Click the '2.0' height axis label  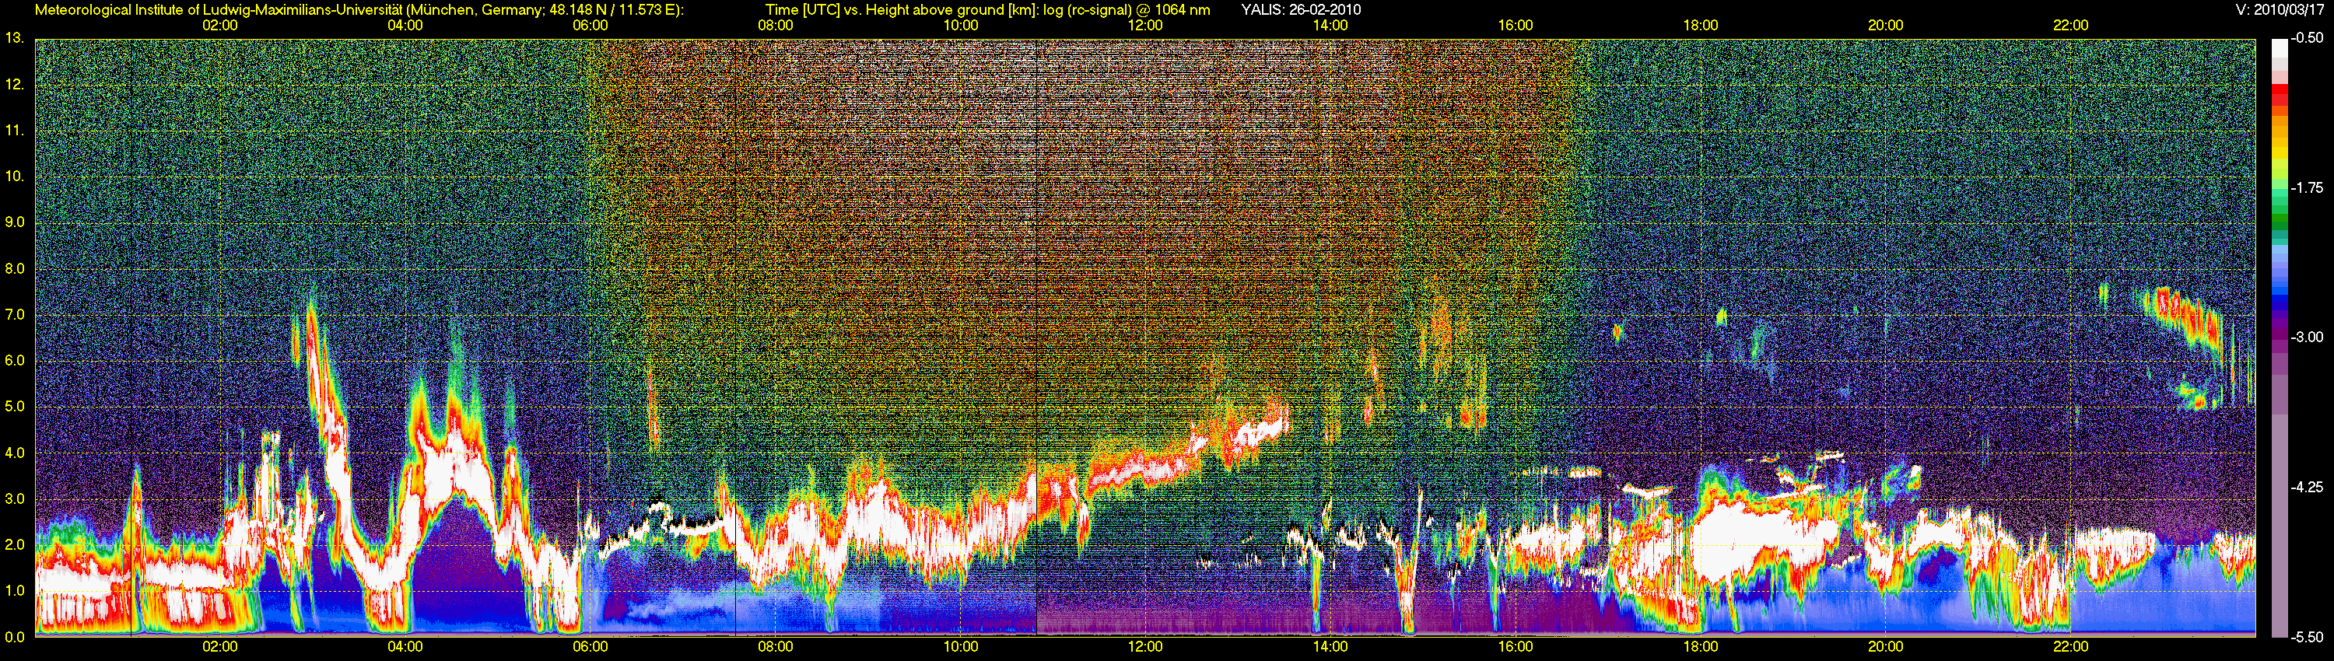pos(13,544)
